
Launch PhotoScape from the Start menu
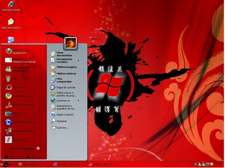click(x=15, y=87)
